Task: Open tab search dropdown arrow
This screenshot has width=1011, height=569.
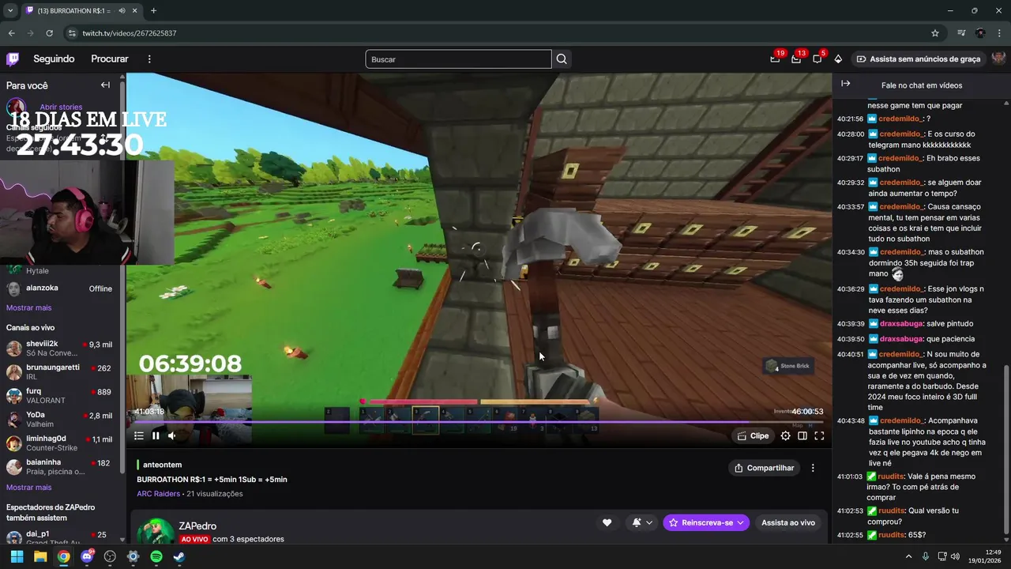Action: [x=10, y=11]
